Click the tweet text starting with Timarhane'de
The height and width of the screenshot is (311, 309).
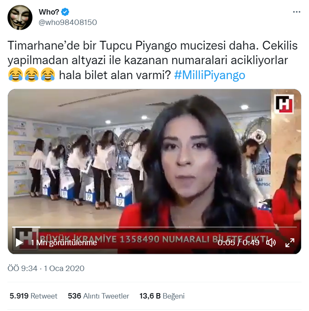click(x=153, y=60)
